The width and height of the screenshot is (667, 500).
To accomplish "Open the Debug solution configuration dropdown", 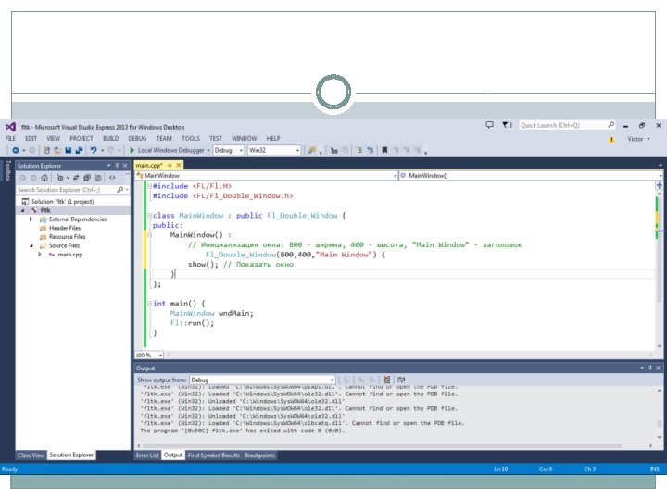I will 228,150.
